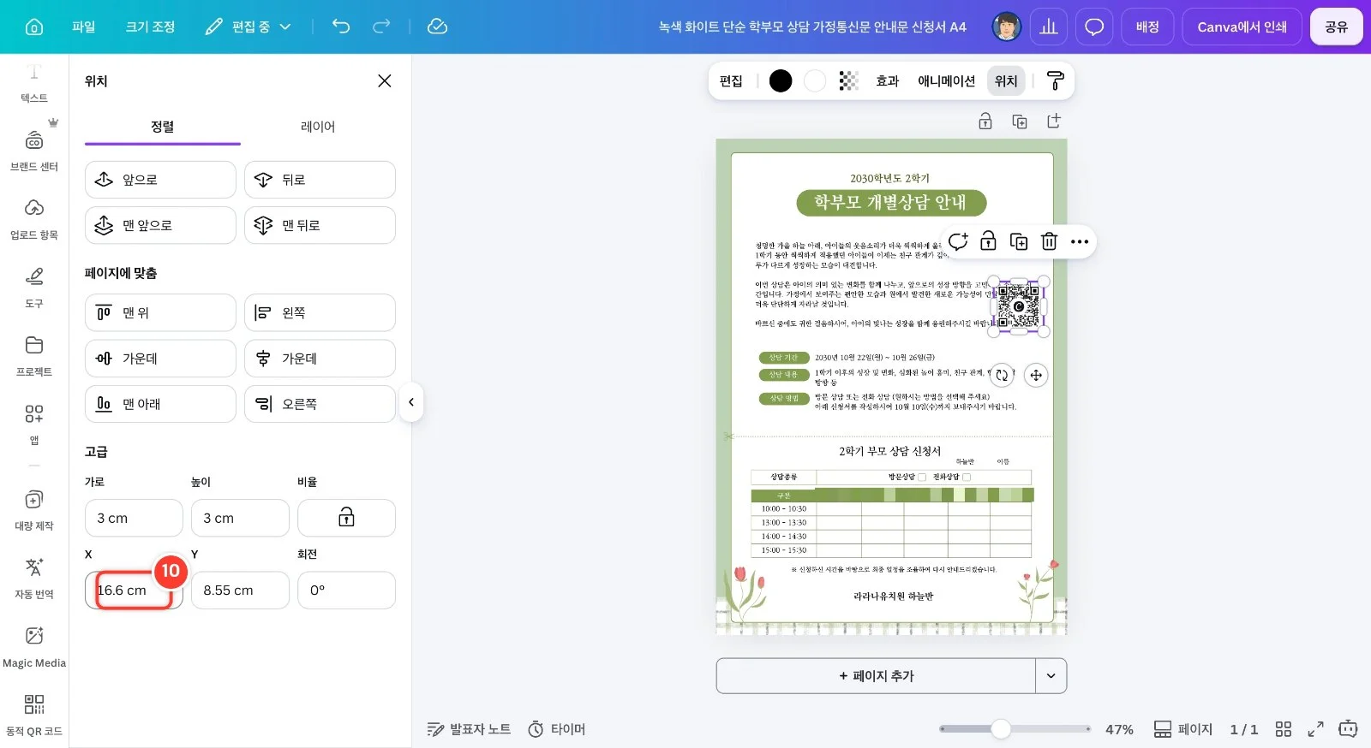Open the analytics chart icon
This screenshot has width=1371, height=748.
point(1049,27)
